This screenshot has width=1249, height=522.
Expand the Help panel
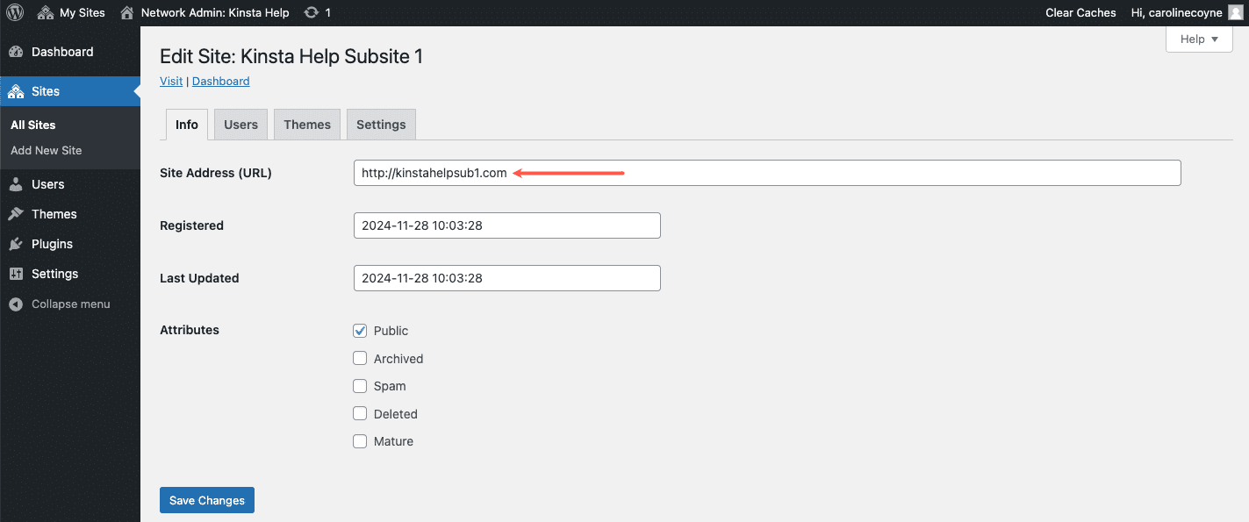1198,39
